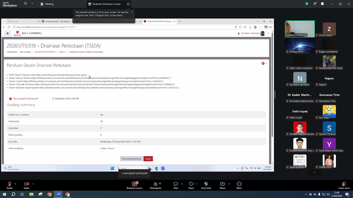The width and height of the screenshot is (353, 198).
Task: Click the Dashboard breadcrumb link
Action: click(12, 52)
